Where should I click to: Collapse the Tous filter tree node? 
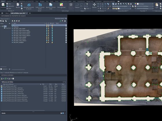tap(1, 26)
